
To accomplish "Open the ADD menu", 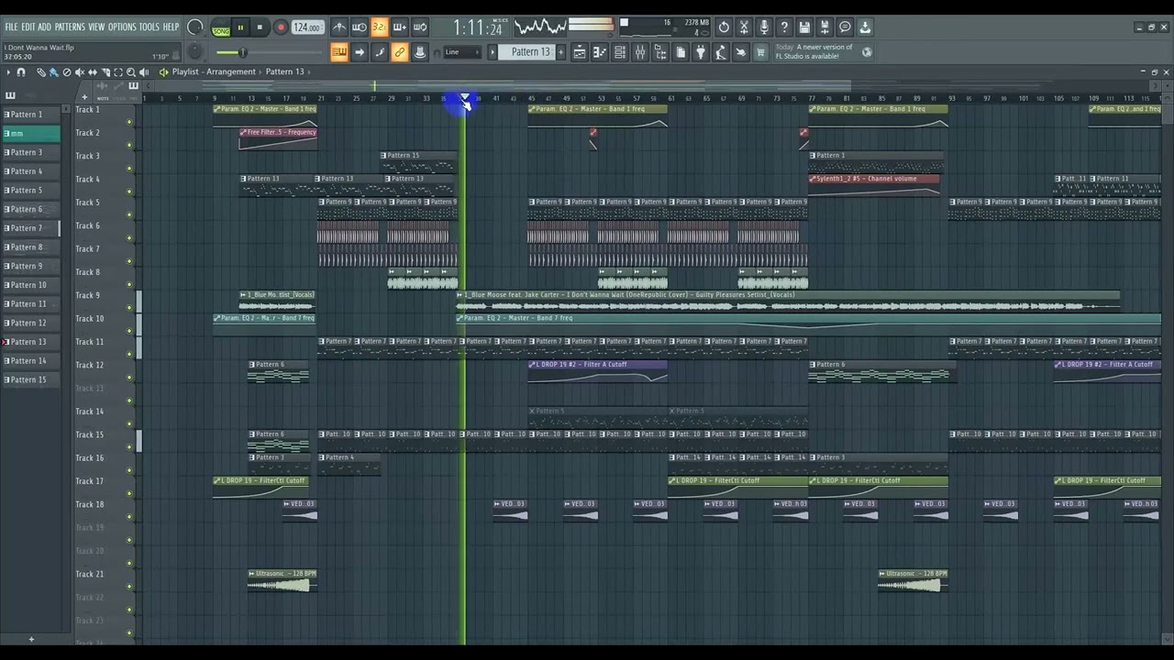I will 45,27.
